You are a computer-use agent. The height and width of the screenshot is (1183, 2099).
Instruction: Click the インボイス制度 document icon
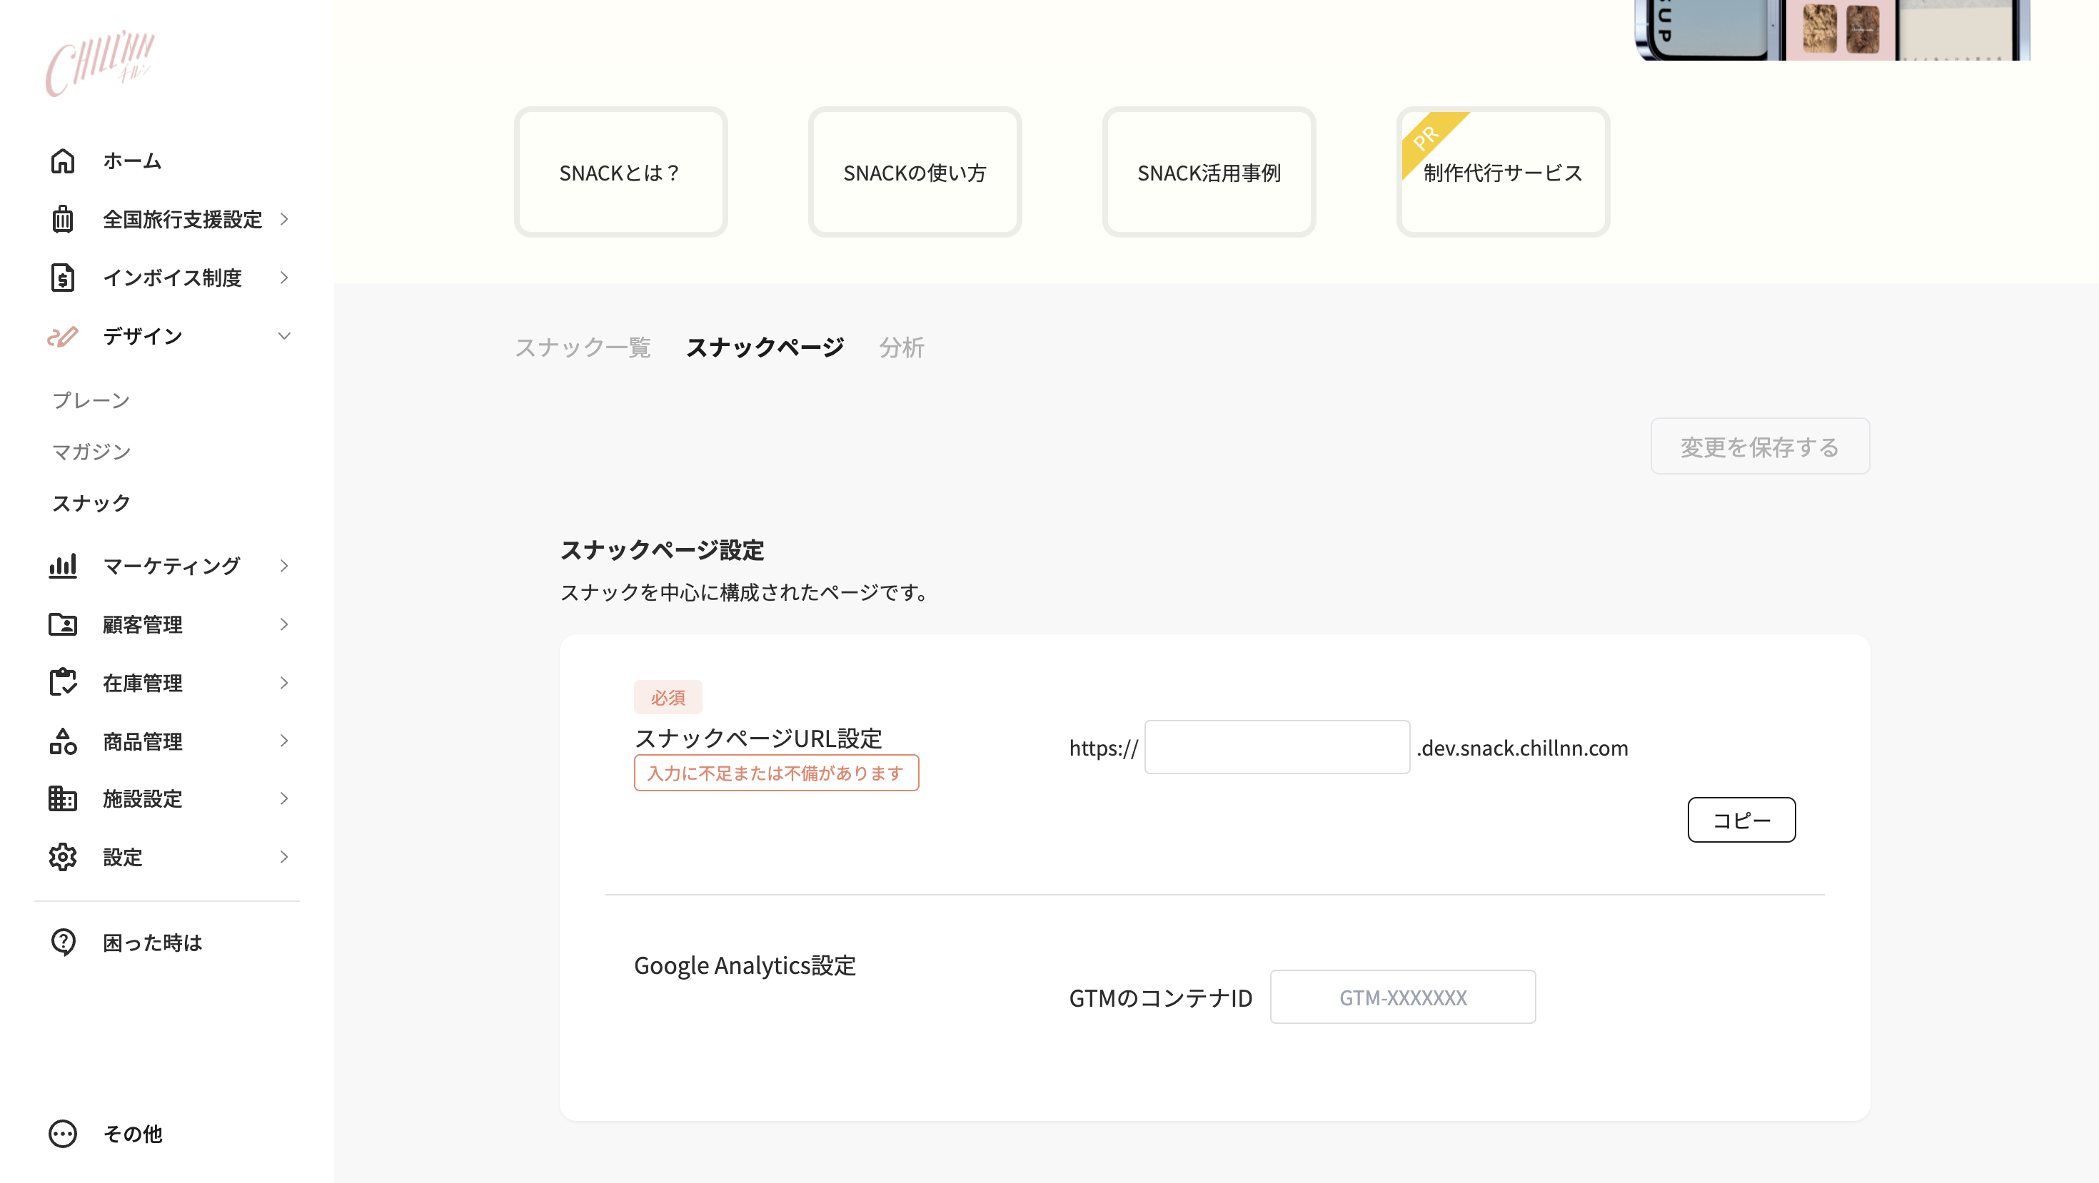pyautogui.click(x=64, y=278)
